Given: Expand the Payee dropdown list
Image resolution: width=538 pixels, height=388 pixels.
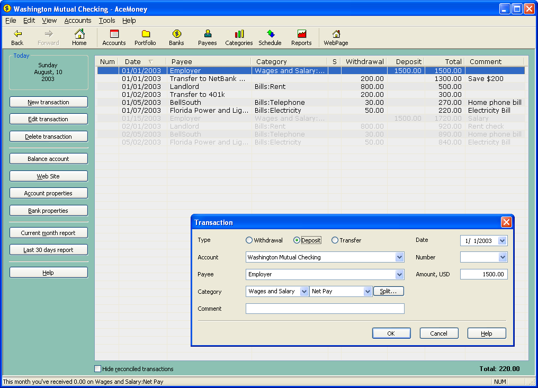Looking at the screenshot, I should [399, 274].
